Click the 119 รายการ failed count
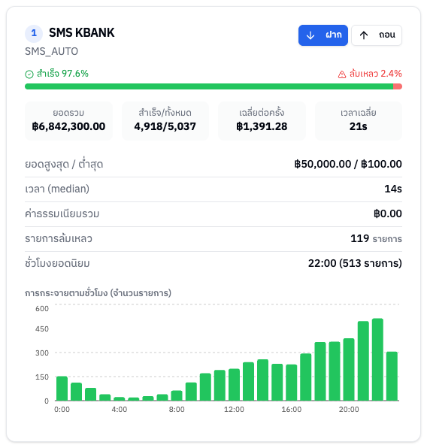 click(x=376, y=238)
